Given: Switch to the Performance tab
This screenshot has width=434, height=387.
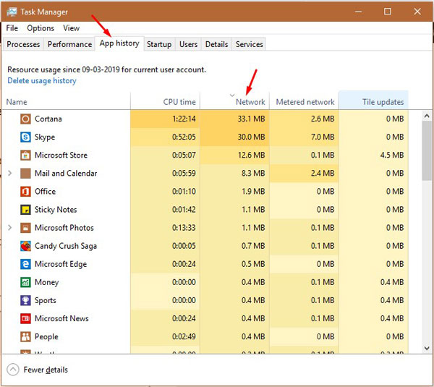Looking at the screenshot, I should [x=69, y=44].
